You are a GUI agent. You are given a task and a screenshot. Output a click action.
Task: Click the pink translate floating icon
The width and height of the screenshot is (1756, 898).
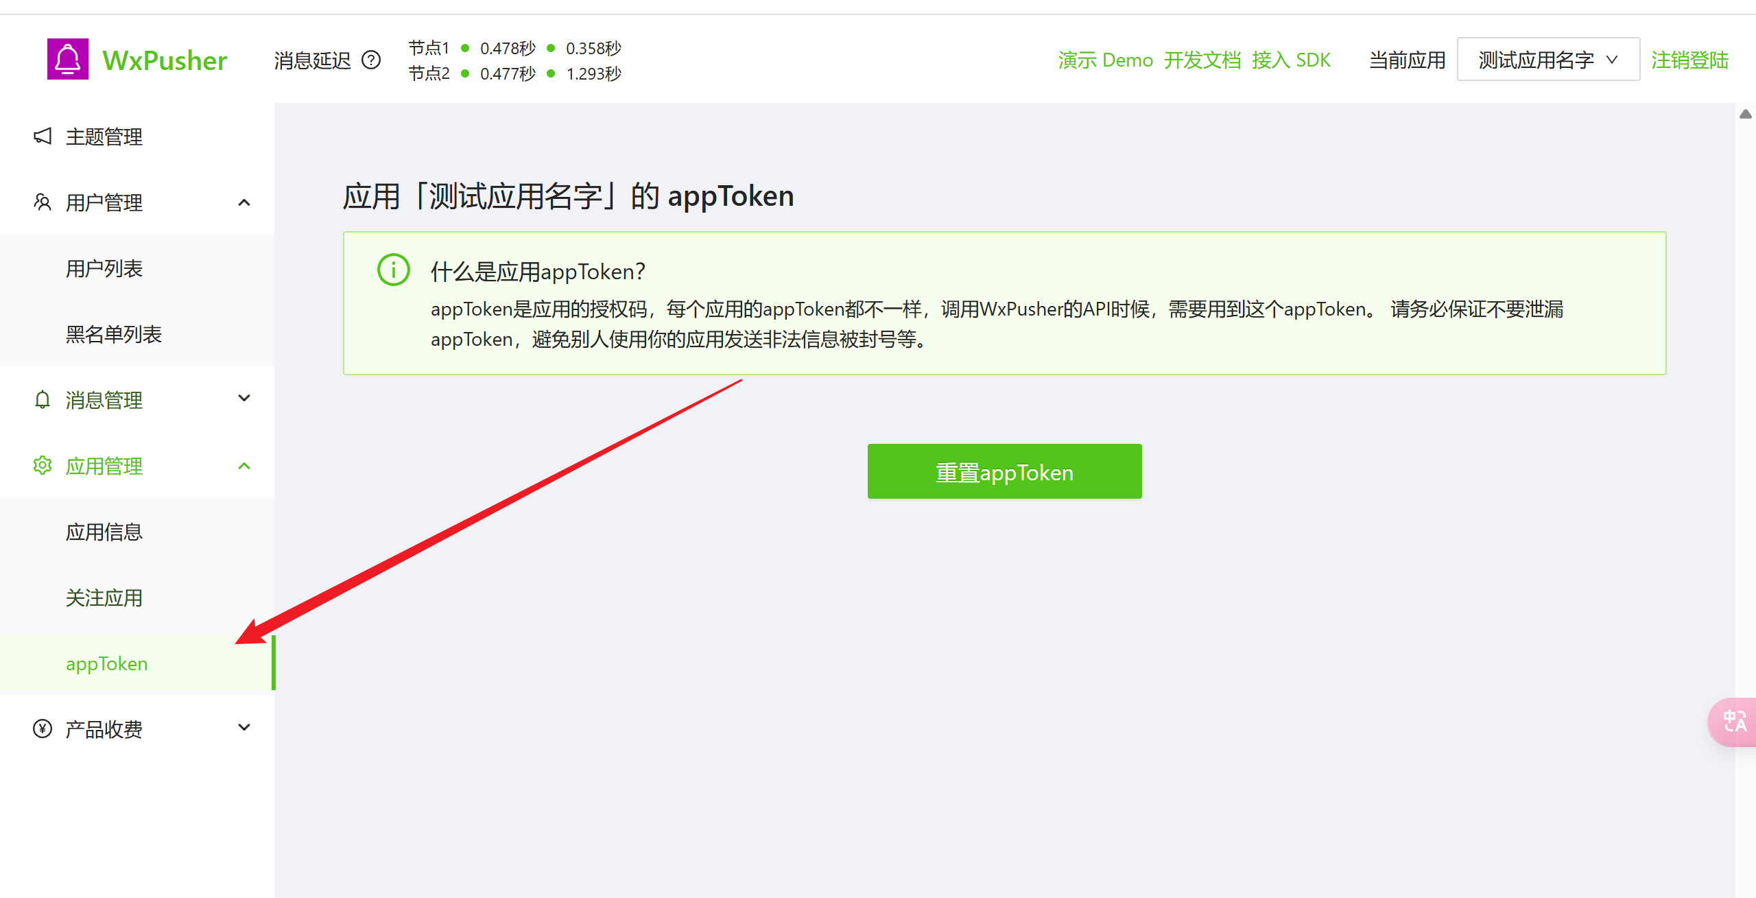tap(1734, 722)
